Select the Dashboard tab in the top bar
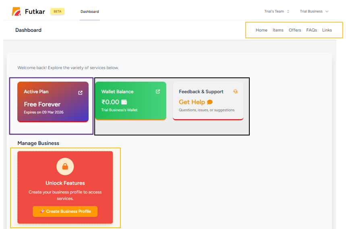The image size is (346, 229). [89, 12]
